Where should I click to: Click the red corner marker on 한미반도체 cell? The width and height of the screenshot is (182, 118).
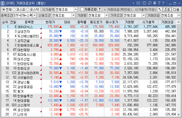pyautogui.click(x=41, y=65)
